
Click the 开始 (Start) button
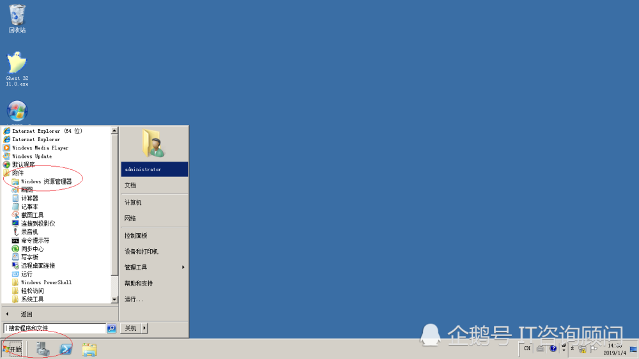click(12, 349)
